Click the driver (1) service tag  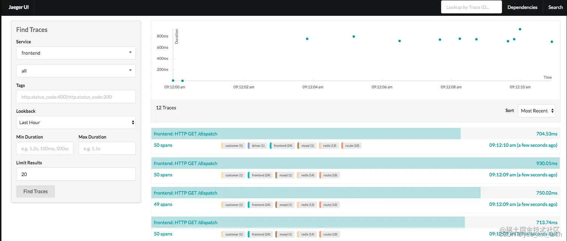(x=257, y=145)
